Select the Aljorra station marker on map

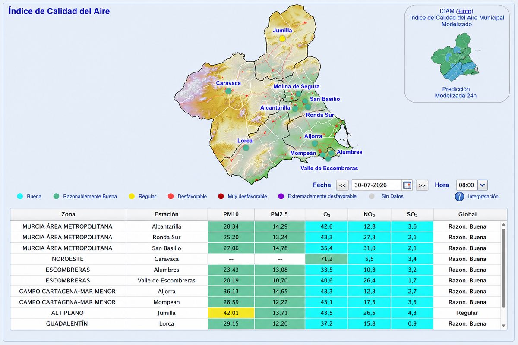(x=315, y=143)
